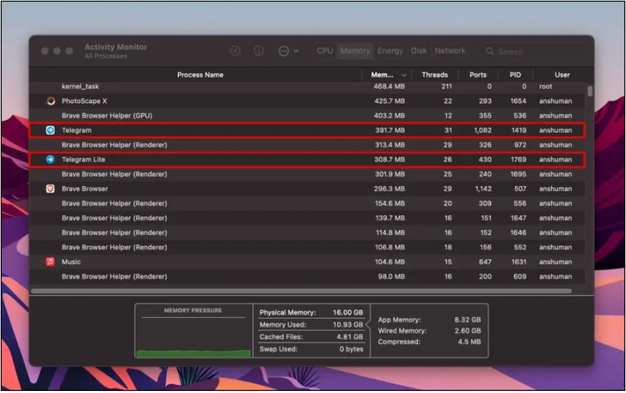Image resolution: width=626 pixels, height=393 pixels.
Task: Click the stop process (X) toolbar icon
Action: 235,51
